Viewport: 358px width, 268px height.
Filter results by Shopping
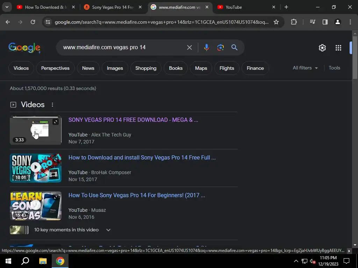click(x=146, y=68)
